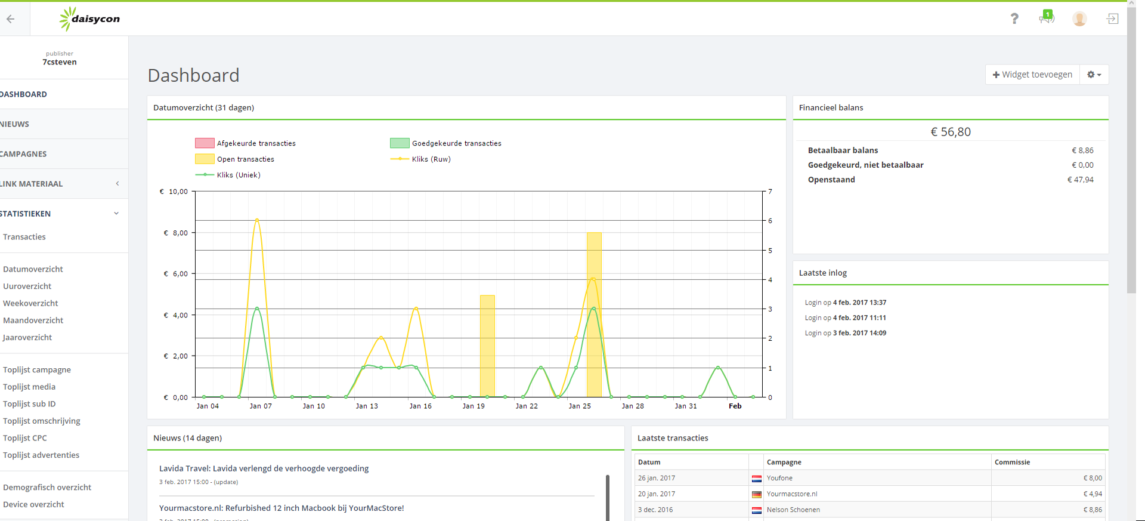Open Toplijst sub ID in sidebar
1145x521 pixels.
[x=29, y=404]
